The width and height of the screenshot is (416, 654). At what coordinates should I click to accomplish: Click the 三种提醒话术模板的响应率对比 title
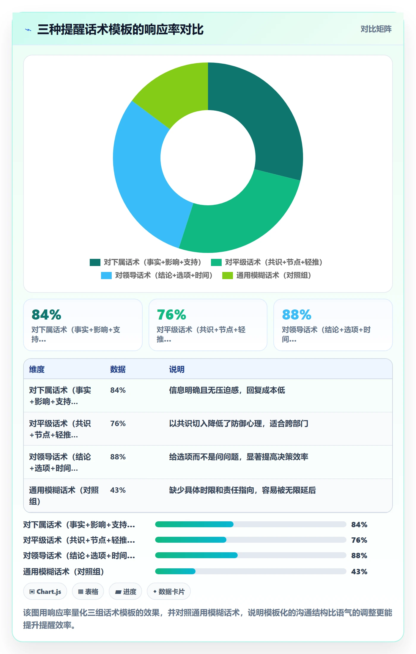point(120,29)
